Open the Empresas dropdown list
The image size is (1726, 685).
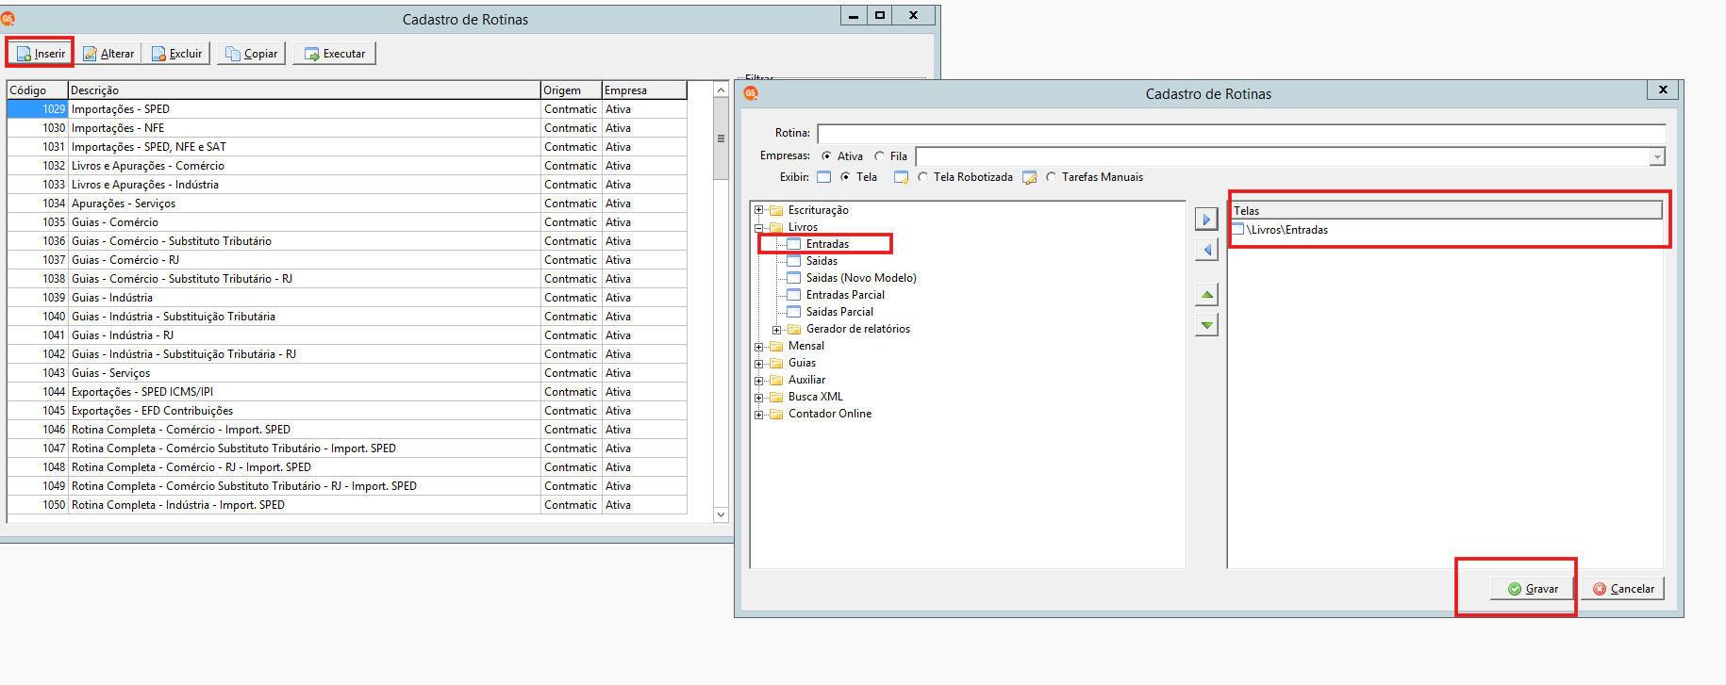click(x=1657, y=156)
